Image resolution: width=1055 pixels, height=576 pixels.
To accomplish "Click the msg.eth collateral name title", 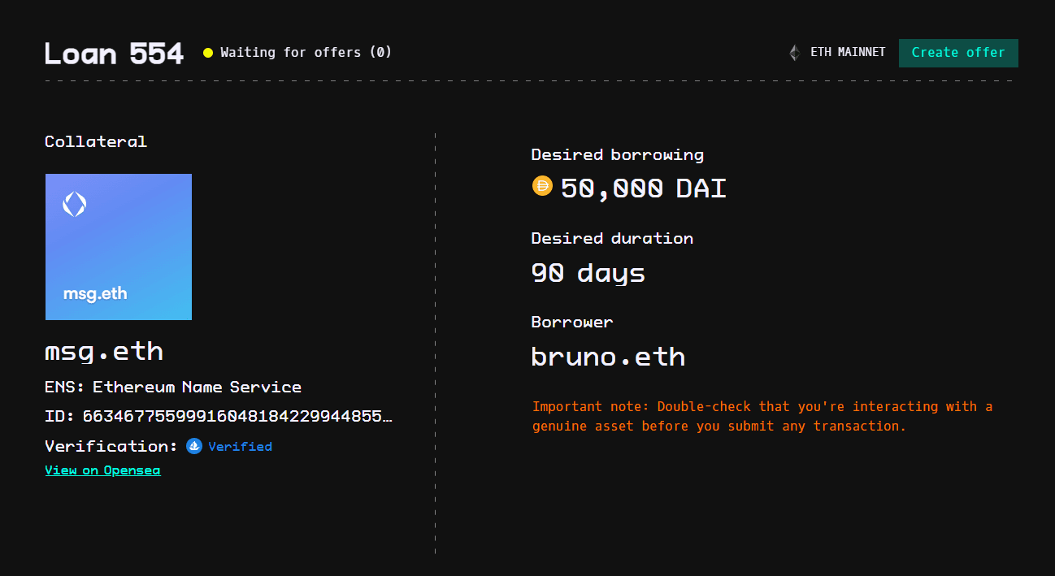I will point(104,352).
